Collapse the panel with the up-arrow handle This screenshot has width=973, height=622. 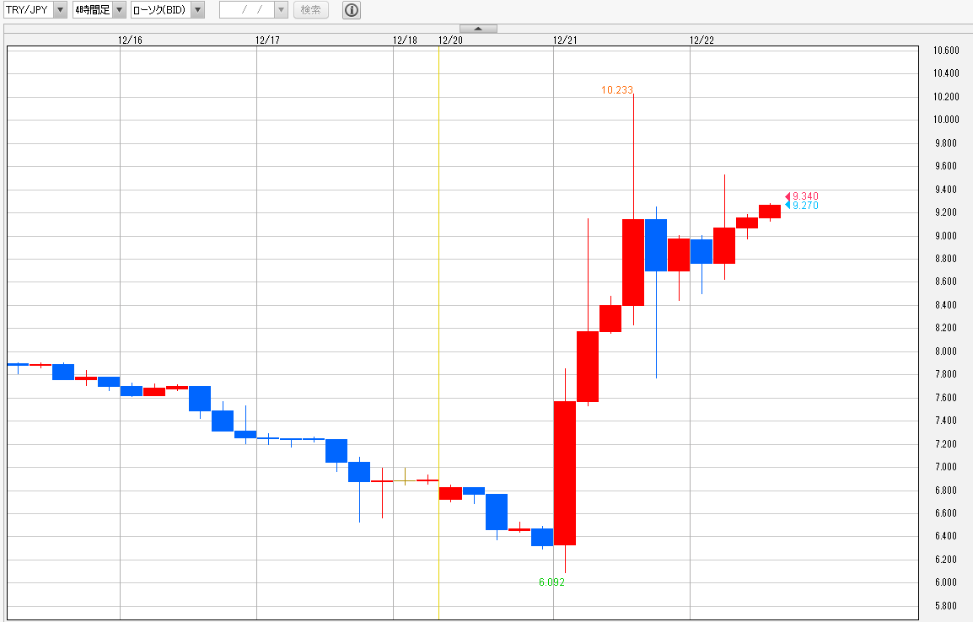(478, 29)
